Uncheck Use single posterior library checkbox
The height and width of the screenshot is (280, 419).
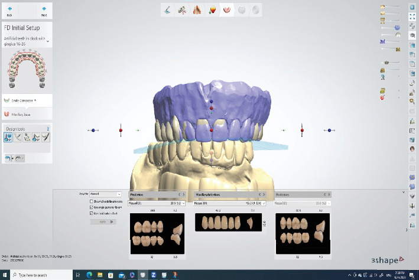92,207
